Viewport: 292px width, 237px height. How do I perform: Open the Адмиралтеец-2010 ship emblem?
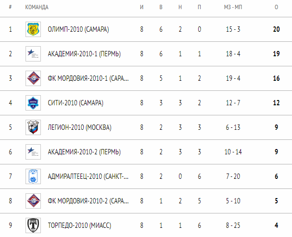coord(33,176)
